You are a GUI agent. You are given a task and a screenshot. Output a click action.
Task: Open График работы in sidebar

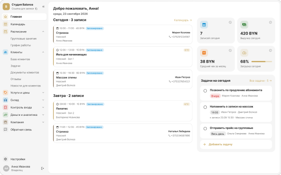tap(20, 45)
